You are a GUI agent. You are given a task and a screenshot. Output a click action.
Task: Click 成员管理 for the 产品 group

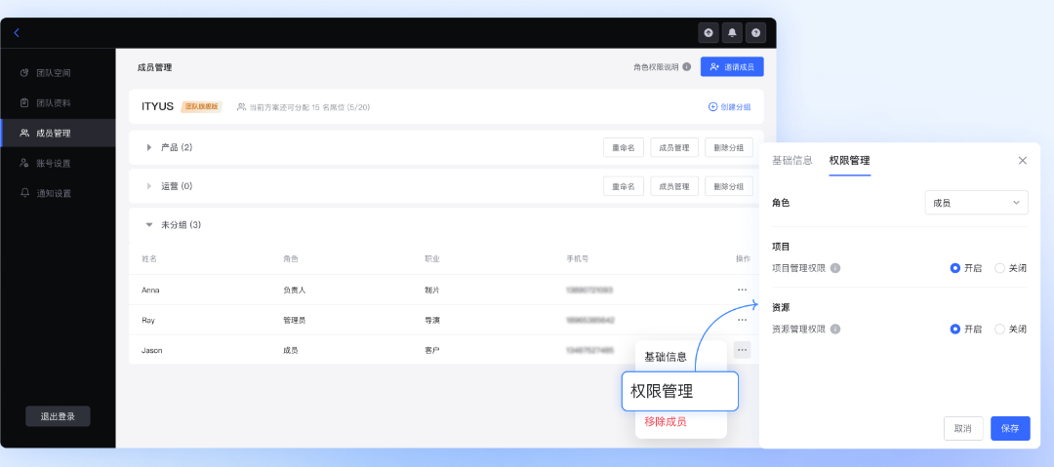pos(674,147)
